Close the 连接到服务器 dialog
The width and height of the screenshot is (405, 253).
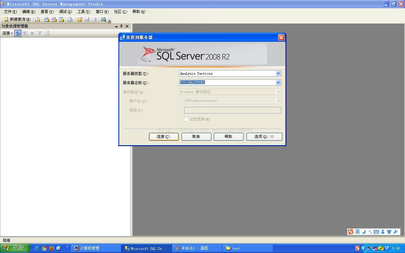pos(281,38)
